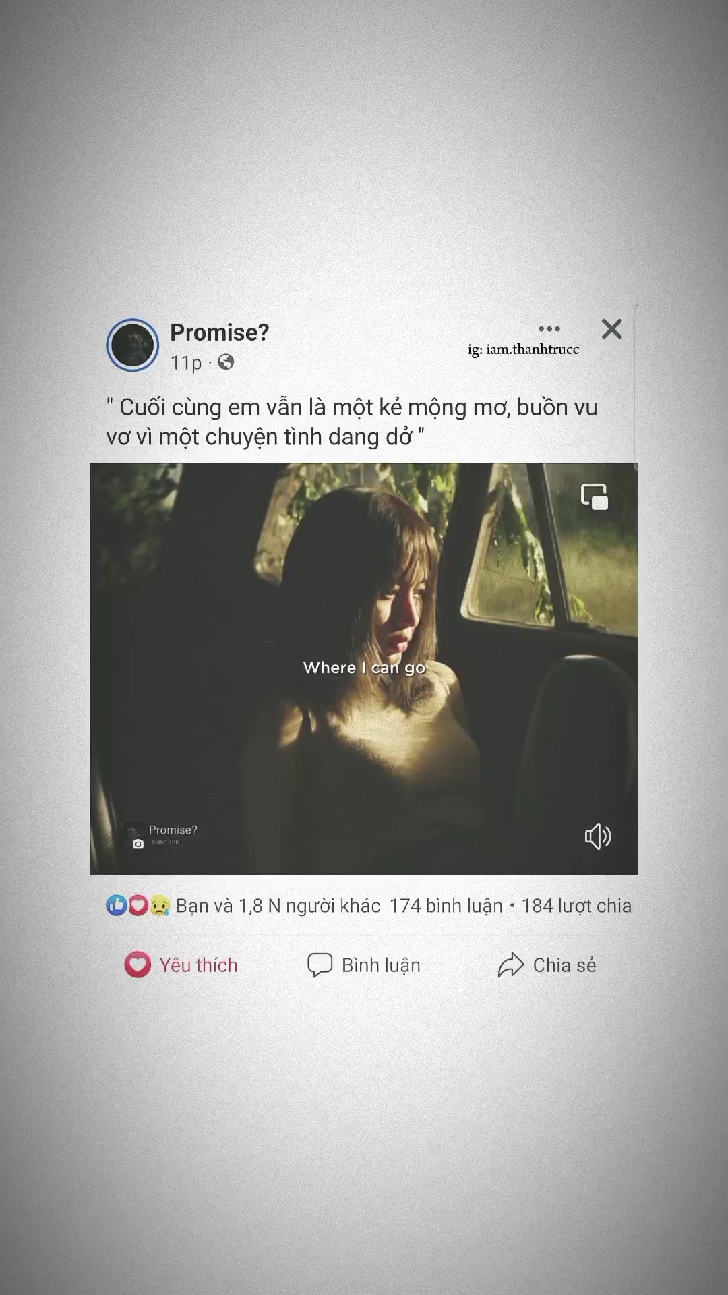Viewport: 728px width, 1295px height.
Task: Click the heart reaction emoji icon
Action: 138,905
